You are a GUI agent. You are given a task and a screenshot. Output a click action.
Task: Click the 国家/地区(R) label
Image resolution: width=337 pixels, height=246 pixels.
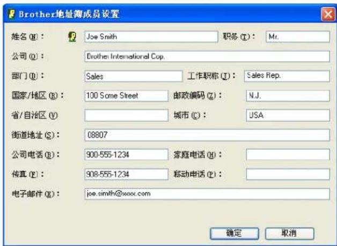pos(38,95)
